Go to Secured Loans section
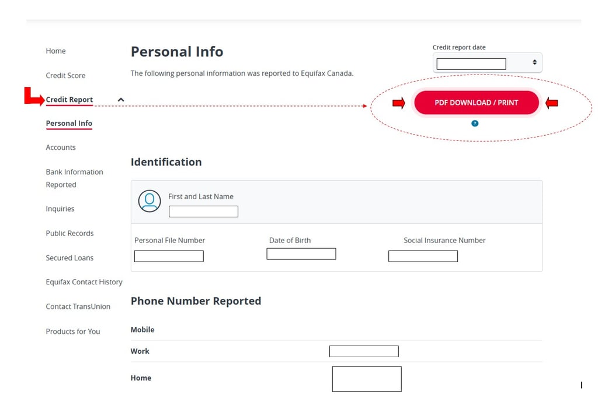This screenshot has height=398, width=598. coord(69,258)
